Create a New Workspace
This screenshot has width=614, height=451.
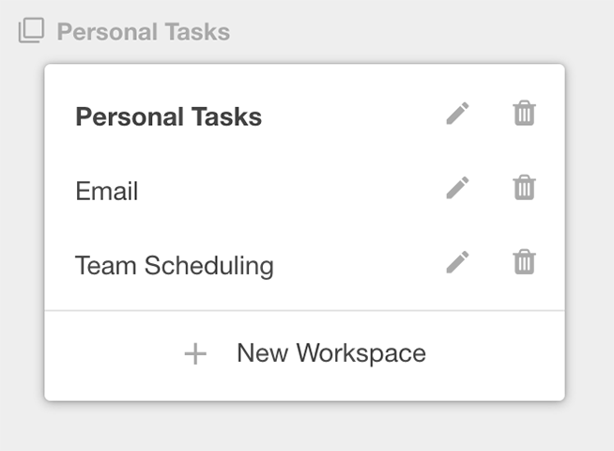pos(304,354)
